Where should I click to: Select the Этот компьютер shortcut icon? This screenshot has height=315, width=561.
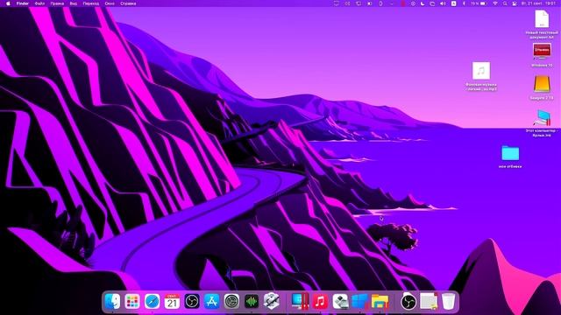click(542, 118)
